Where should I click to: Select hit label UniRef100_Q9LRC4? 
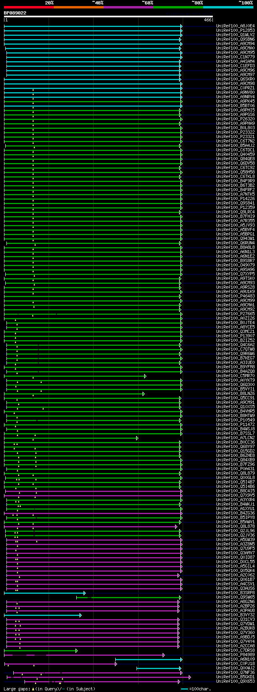235,212
